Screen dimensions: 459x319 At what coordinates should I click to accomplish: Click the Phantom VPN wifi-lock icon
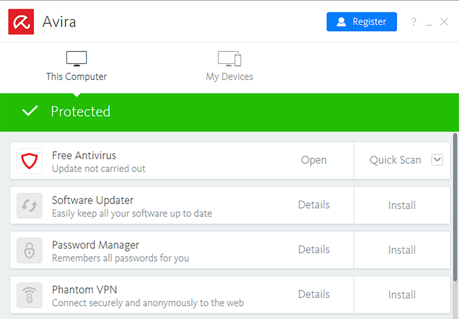pyautogui.click(x=29, y=295)
